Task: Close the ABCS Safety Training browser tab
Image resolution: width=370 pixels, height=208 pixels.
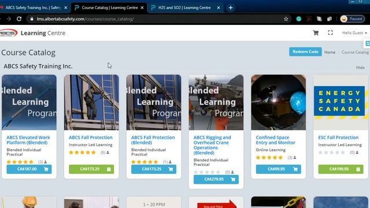Action: pos(65,8)
